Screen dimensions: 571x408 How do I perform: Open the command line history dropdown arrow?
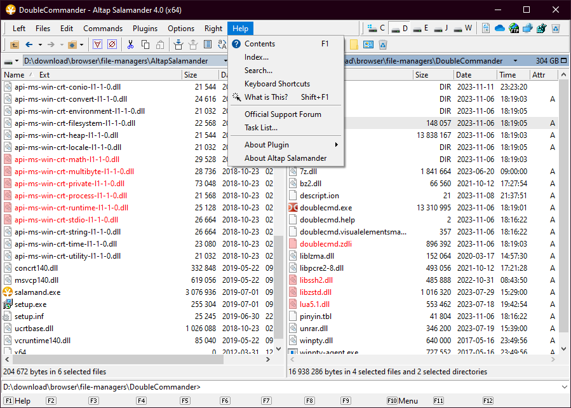coord(565,386)
